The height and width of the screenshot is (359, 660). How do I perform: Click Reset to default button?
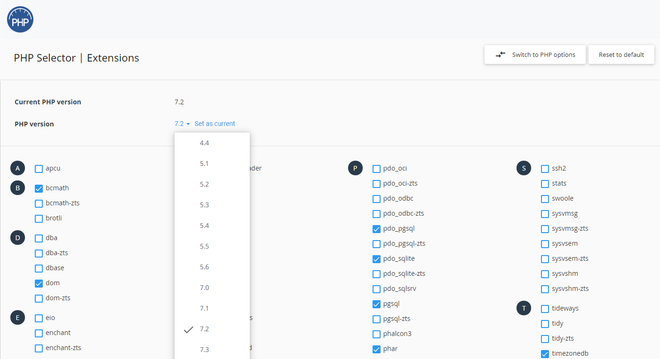[x=621, y=55]
